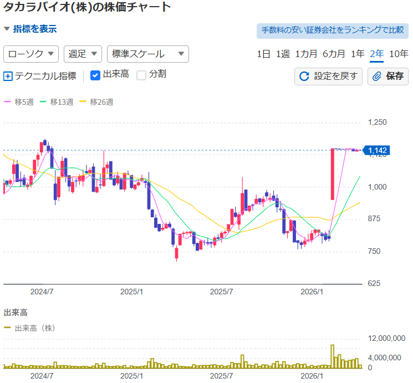The image size is (413, 383).
Task: Click the yellow 移26週 color legend
Action: [84, 102]
